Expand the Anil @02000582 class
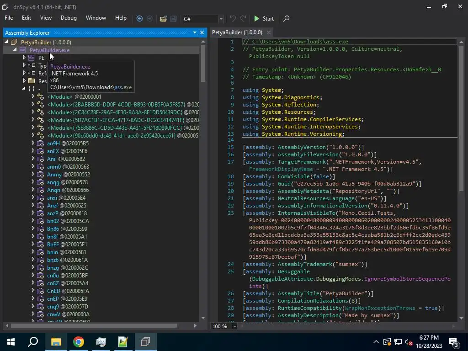The height and width of the screenshot is (351, 468). pos(33,159)
